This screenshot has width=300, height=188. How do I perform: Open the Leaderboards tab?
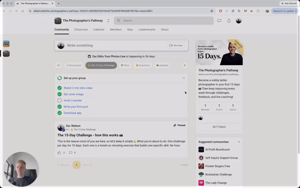(147, 30)
